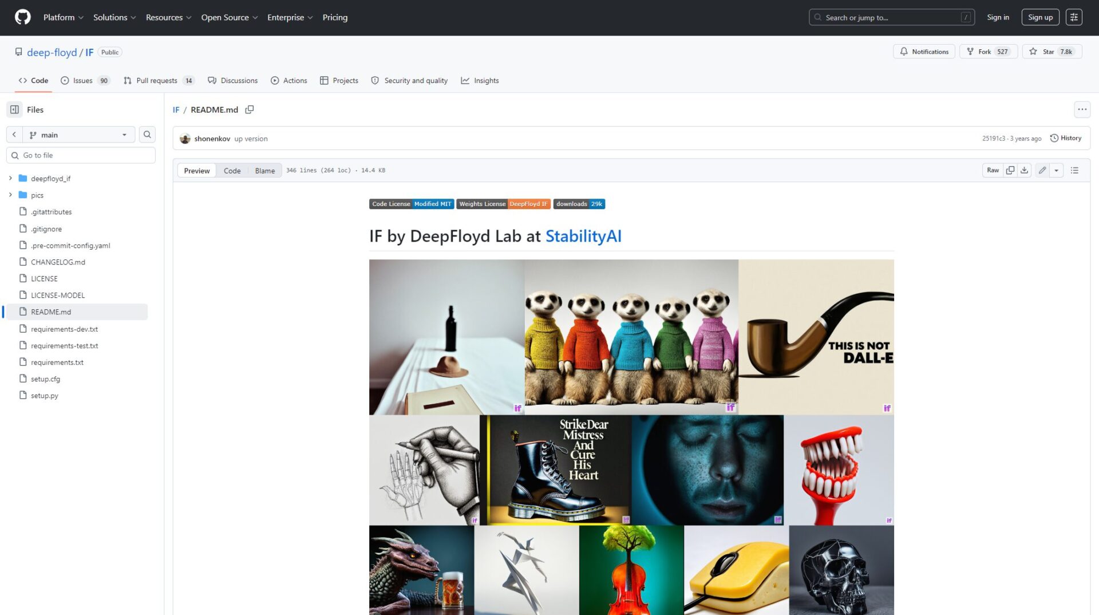Image resolution: width=1099 pixels, height=615 pixels.
Task: Collapse the Files side panel
Action: (15, 109)
